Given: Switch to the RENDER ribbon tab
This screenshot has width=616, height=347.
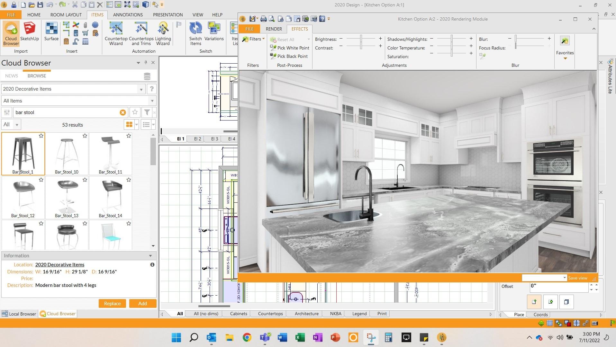Looking at the screenshot, I should point(274,29).
